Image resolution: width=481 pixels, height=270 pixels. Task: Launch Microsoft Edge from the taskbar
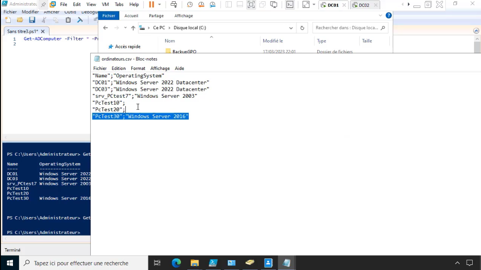pyautogui.click(x=176, y=263)
